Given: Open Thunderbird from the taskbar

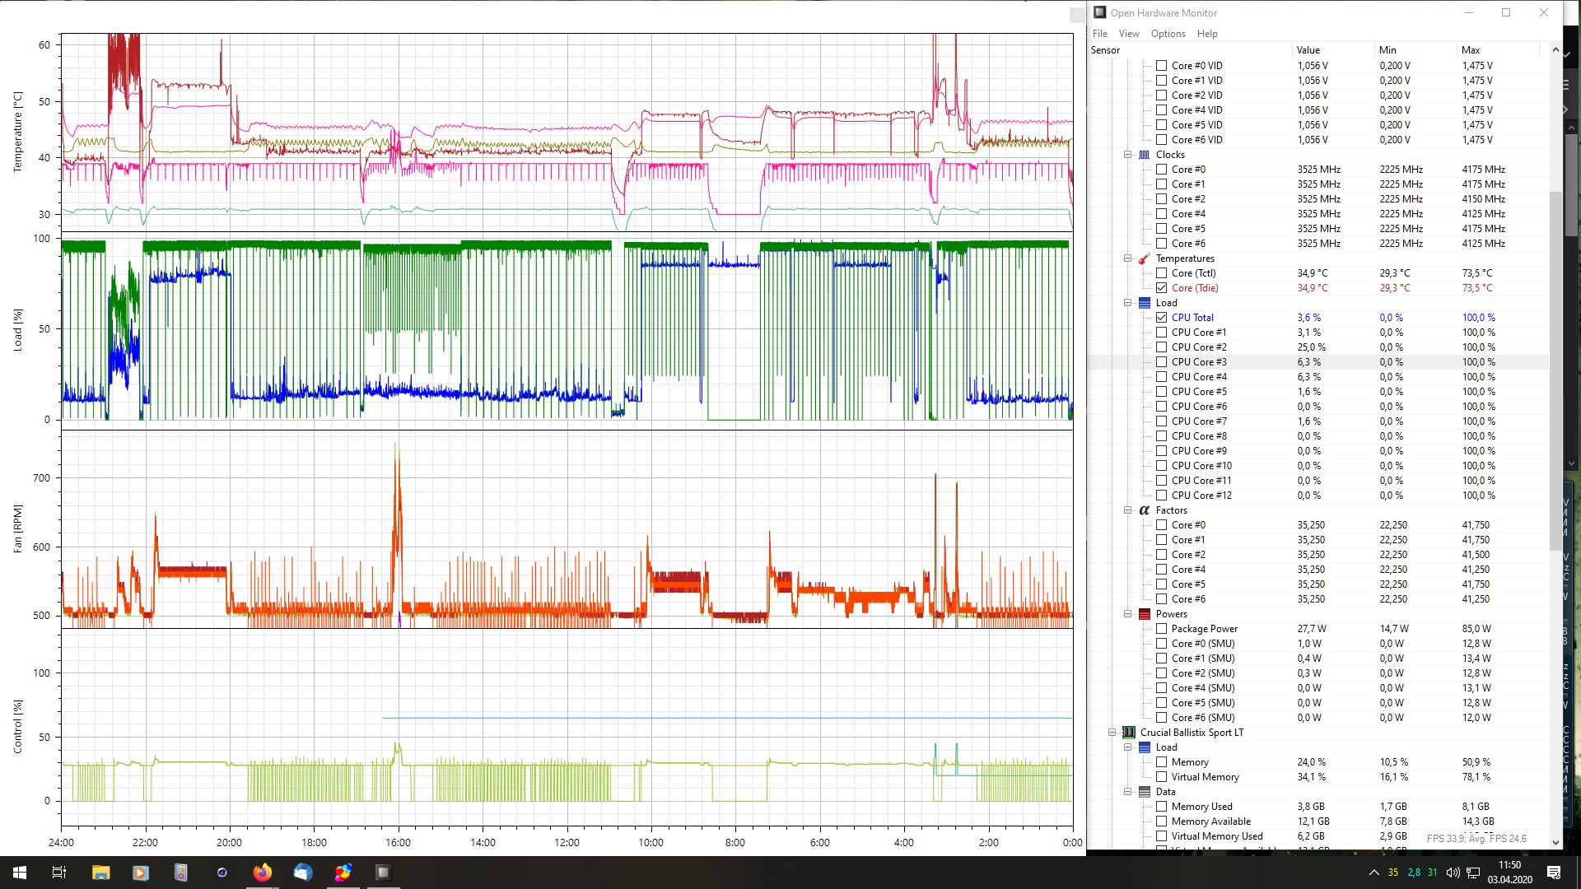Looking at the screenshot, I should (x=302, y=873).
